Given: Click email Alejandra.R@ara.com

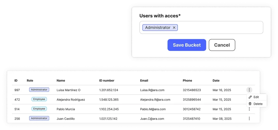Looking at the screenshot, I should pos(155,99).
